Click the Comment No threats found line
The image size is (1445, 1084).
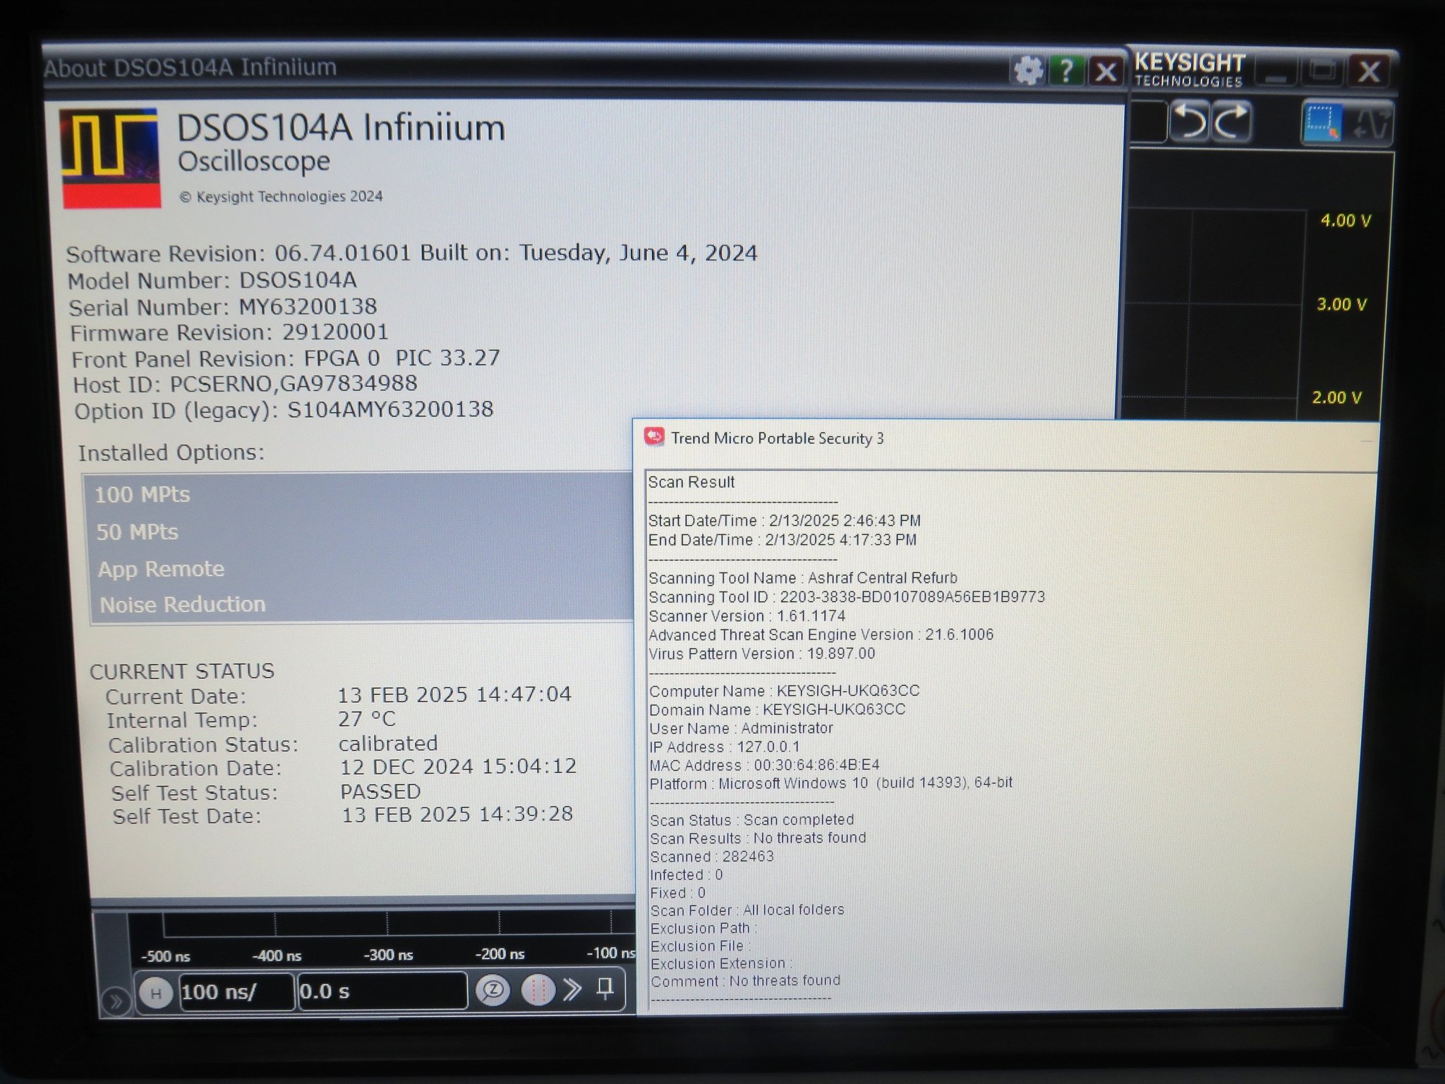point(746,981)
